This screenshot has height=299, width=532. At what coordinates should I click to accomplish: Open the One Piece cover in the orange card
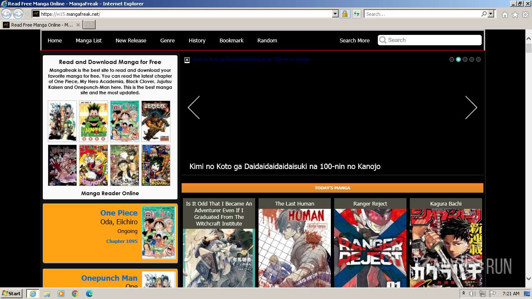pyautogui.click(x=159, y=233)
